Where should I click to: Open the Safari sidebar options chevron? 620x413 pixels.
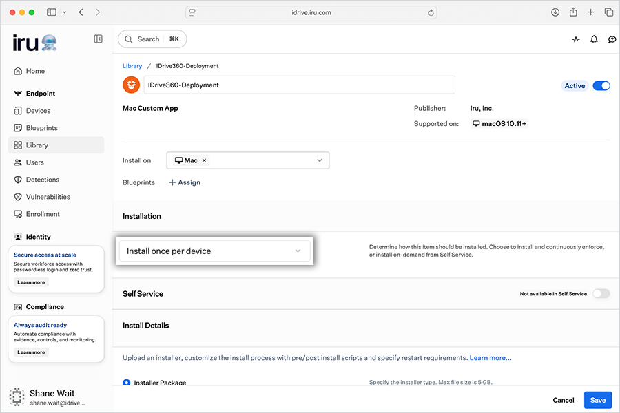click(x=65, y=12)
